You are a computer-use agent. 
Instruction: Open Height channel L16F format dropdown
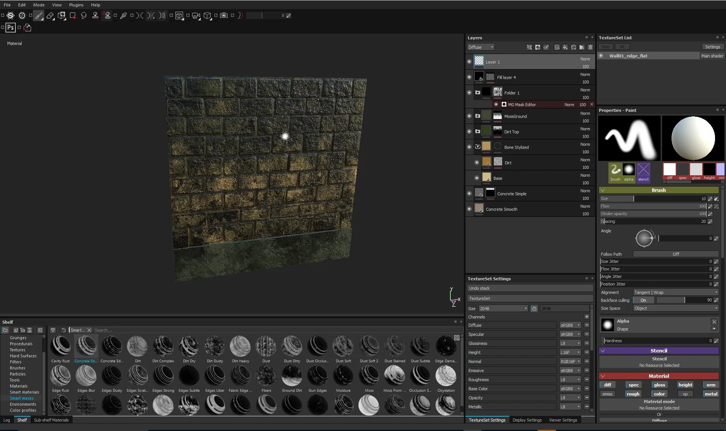click(570, 352)
